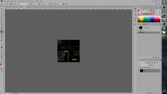Pick a color from the spectrum ramp
Viewport: 167px width, 94px height.
(149, 19)
